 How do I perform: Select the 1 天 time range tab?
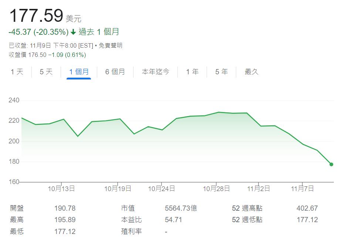[x=17, y=72]
